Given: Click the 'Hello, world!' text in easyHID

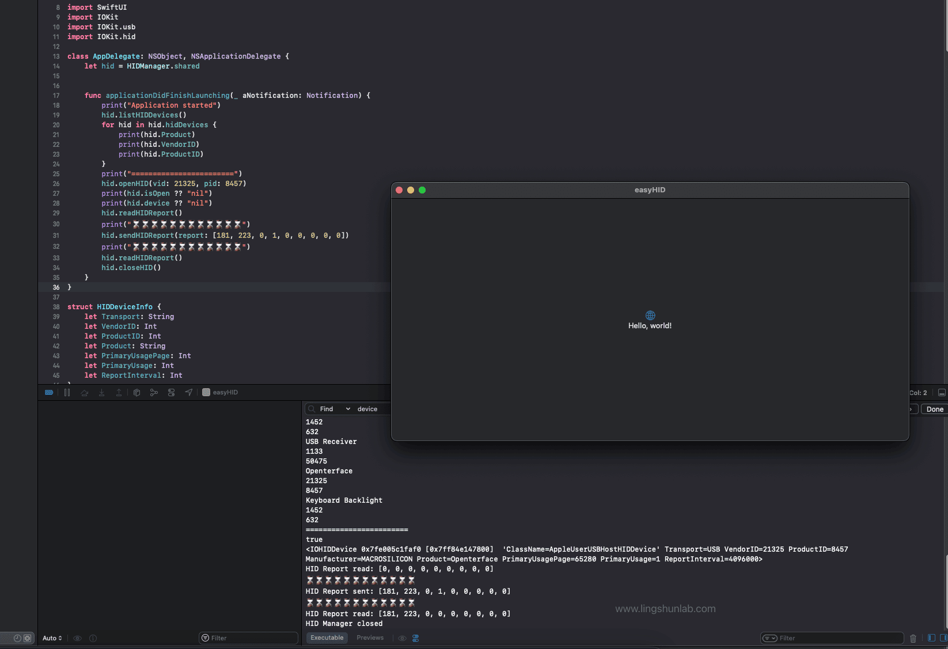Looking at the screenshot, I should click(x=650, y=325).
